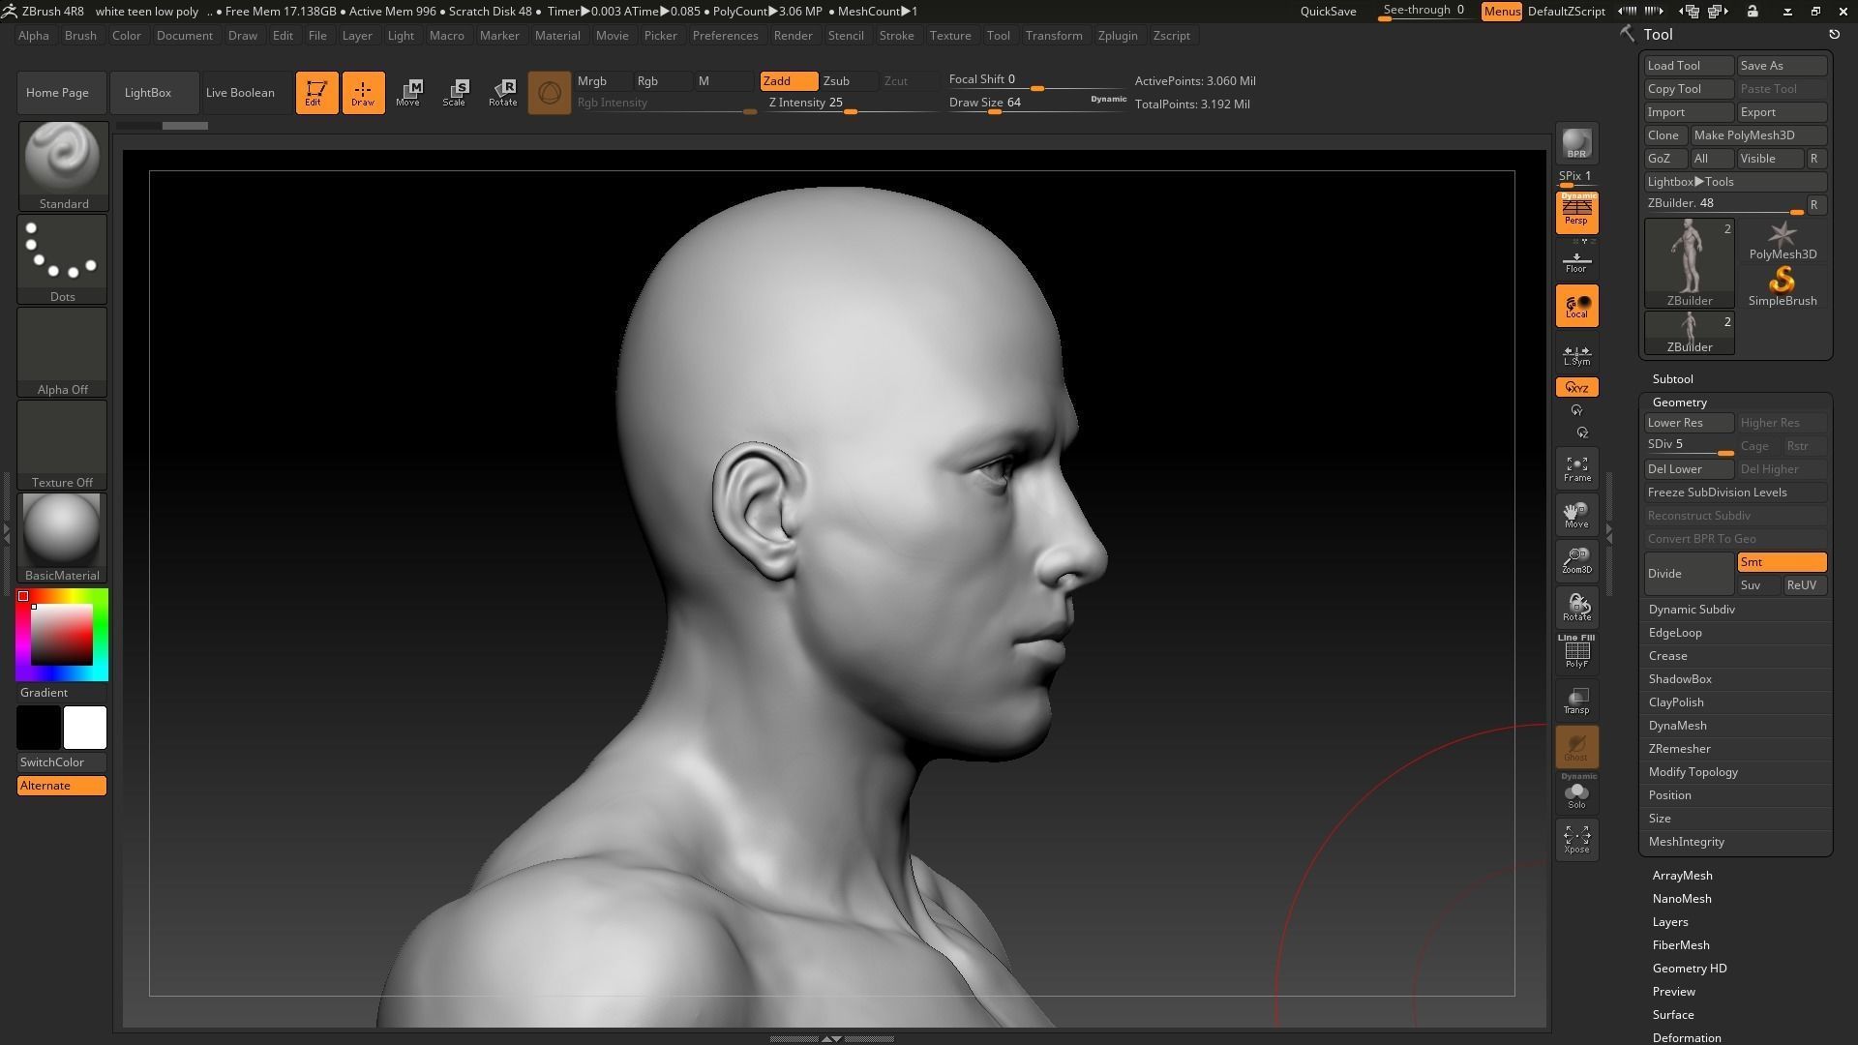The image size is (1858, 1045).
Task: Open the Render menu
Action: pyautogui.click(x=793, y=36)
